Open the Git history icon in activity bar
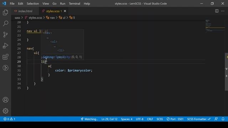Image resolution: width=228 pixels, height=128 pixels. [5, 68]
